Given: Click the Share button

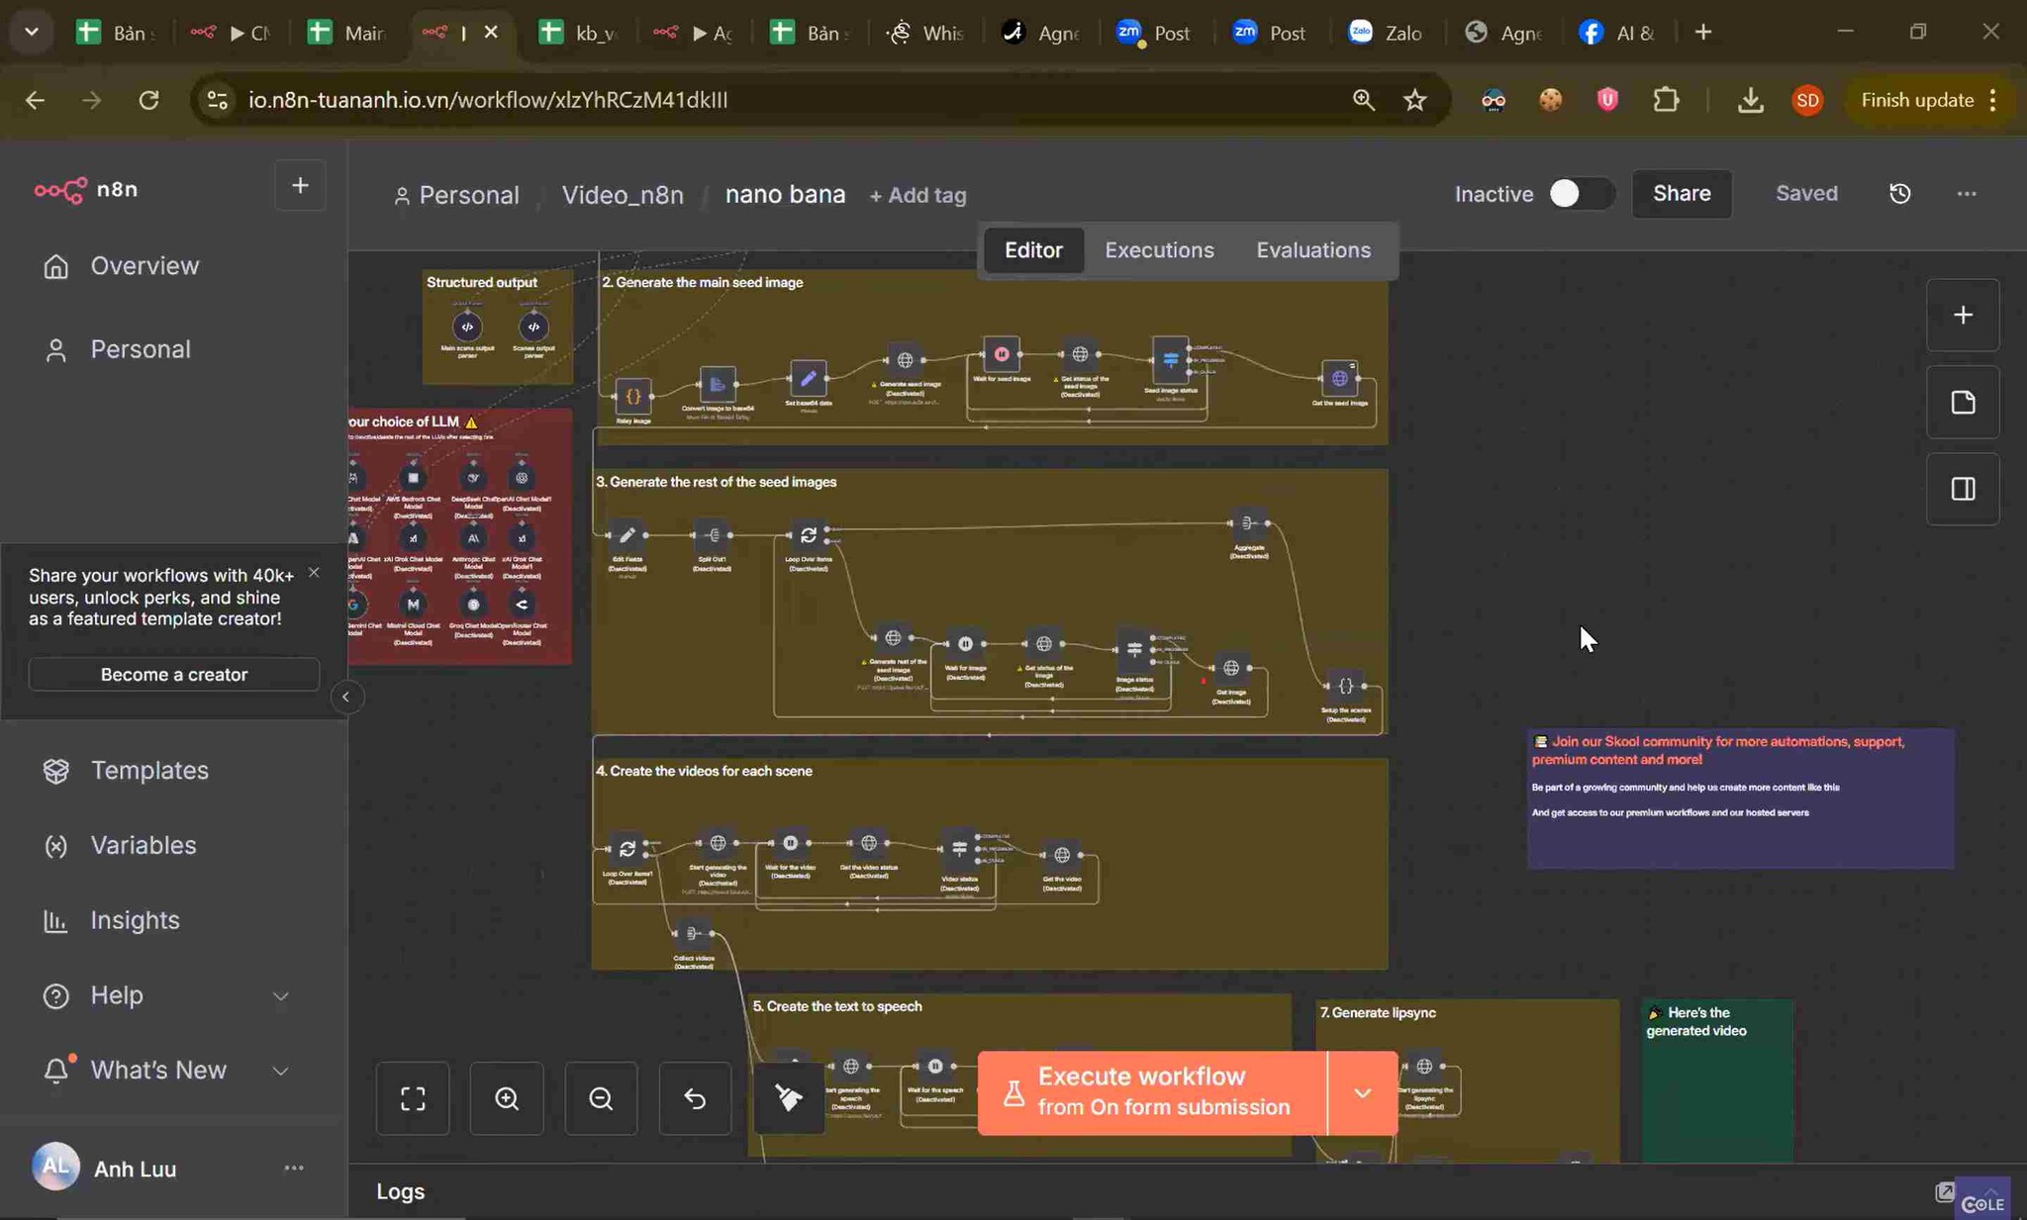Looking at the screenshot, I should [x=1682, y=194].
